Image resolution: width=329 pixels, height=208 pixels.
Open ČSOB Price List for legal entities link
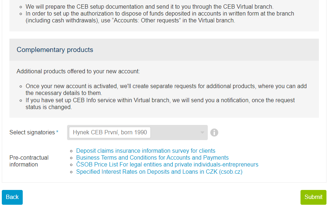tap(167, 165)
